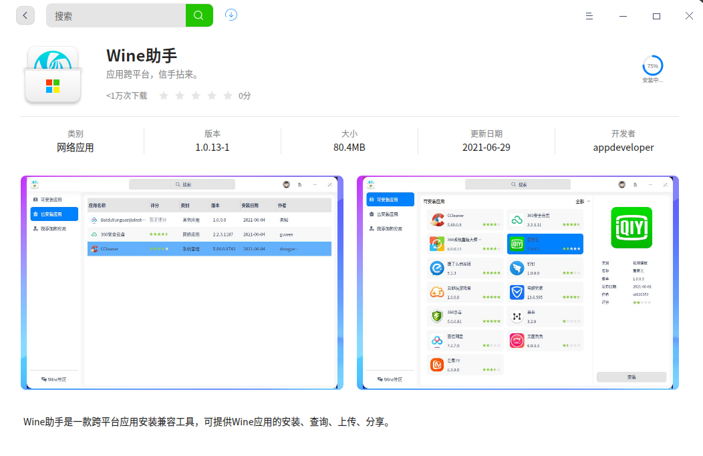Click the Wine助手 description paragraph
This screenshot has width=703, height=456.
click(x=208, y=422)
